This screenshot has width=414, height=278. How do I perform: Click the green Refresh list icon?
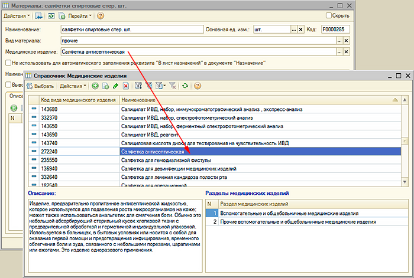coord(185,86)
